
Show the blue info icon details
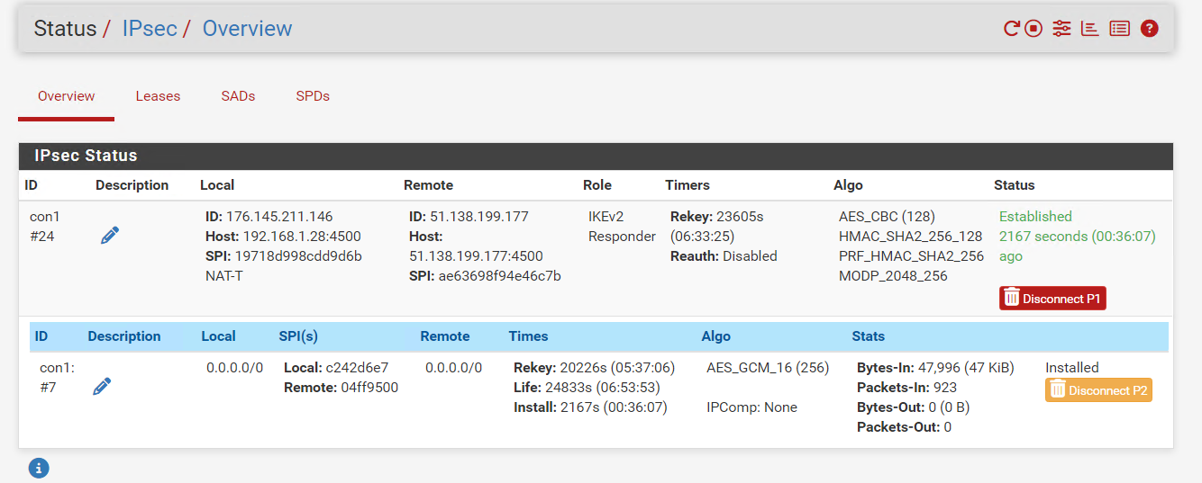(x=39, y=468)
